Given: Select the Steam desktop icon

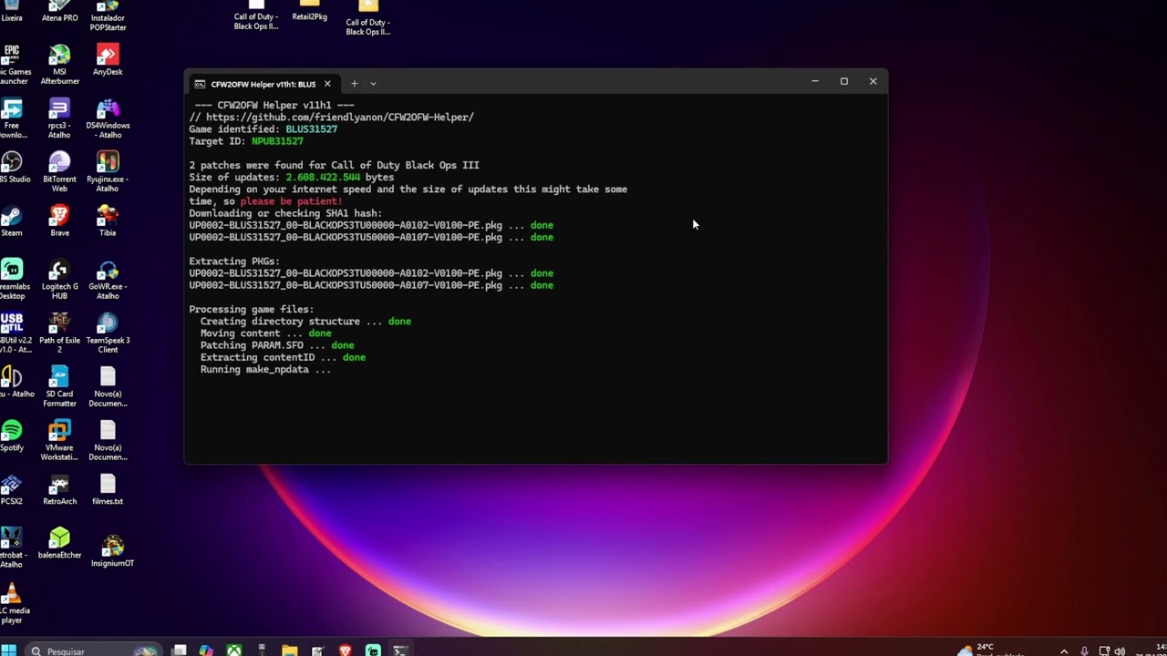Looking at the screenshot, I should [x=11, y=221].
